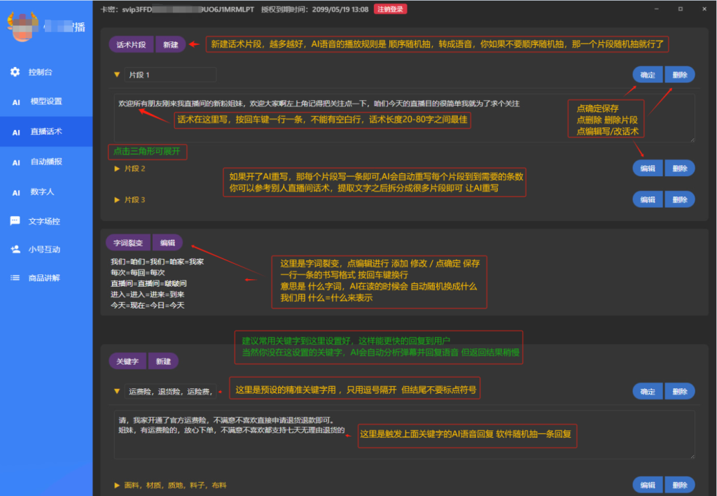Image resolution: width=717 pixels, height=496 pixels.
Task: Click the 关键字 pill button
Action: [x=127, y=361]
